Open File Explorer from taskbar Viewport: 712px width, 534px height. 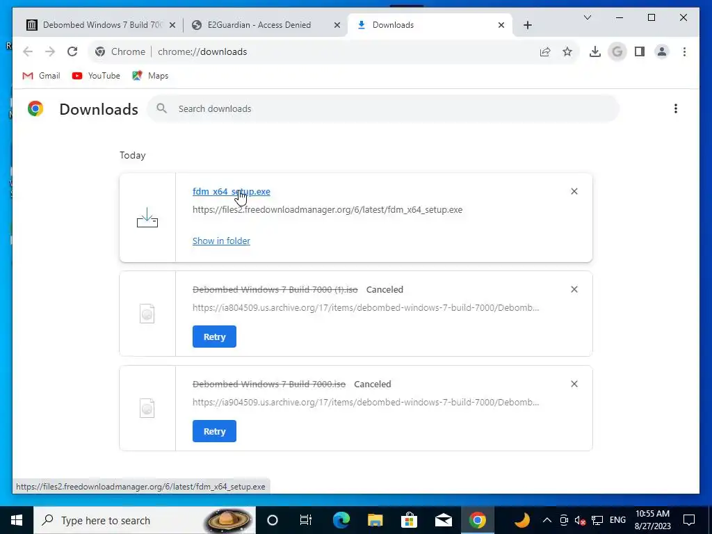375,520
